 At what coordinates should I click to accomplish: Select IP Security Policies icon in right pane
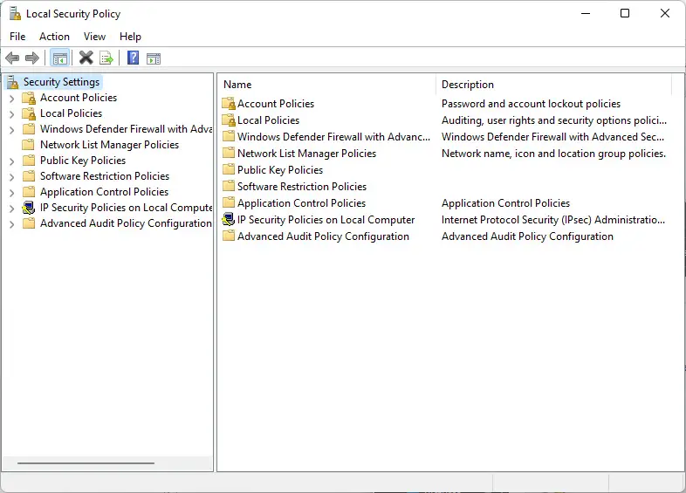pos(229,219)
